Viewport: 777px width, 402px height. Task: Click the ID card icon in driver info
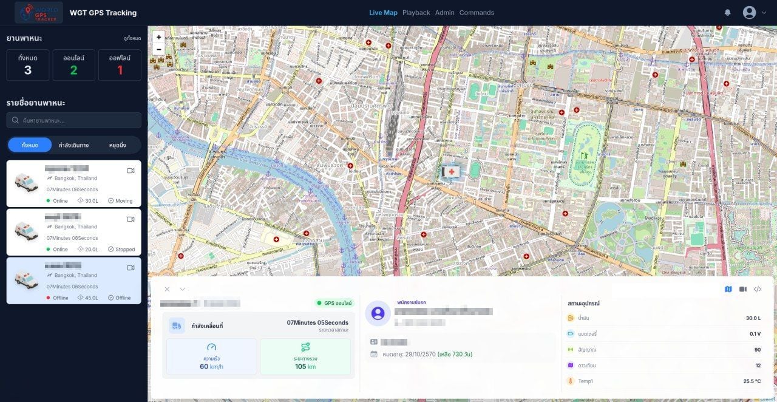click(374, 342)
